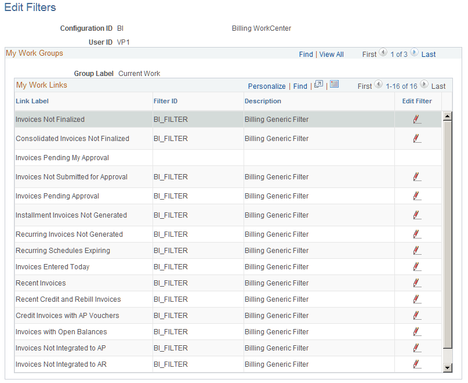The width and height of the screenshot is (468, 383).
Task: Sort the grid by Description
Action: 262,100
